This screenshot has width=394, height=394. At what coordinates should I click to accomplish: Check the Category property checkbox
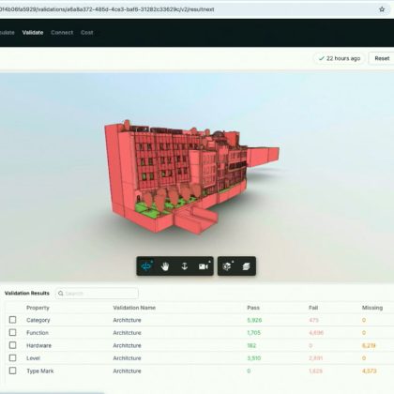click(x=12, y=320)
